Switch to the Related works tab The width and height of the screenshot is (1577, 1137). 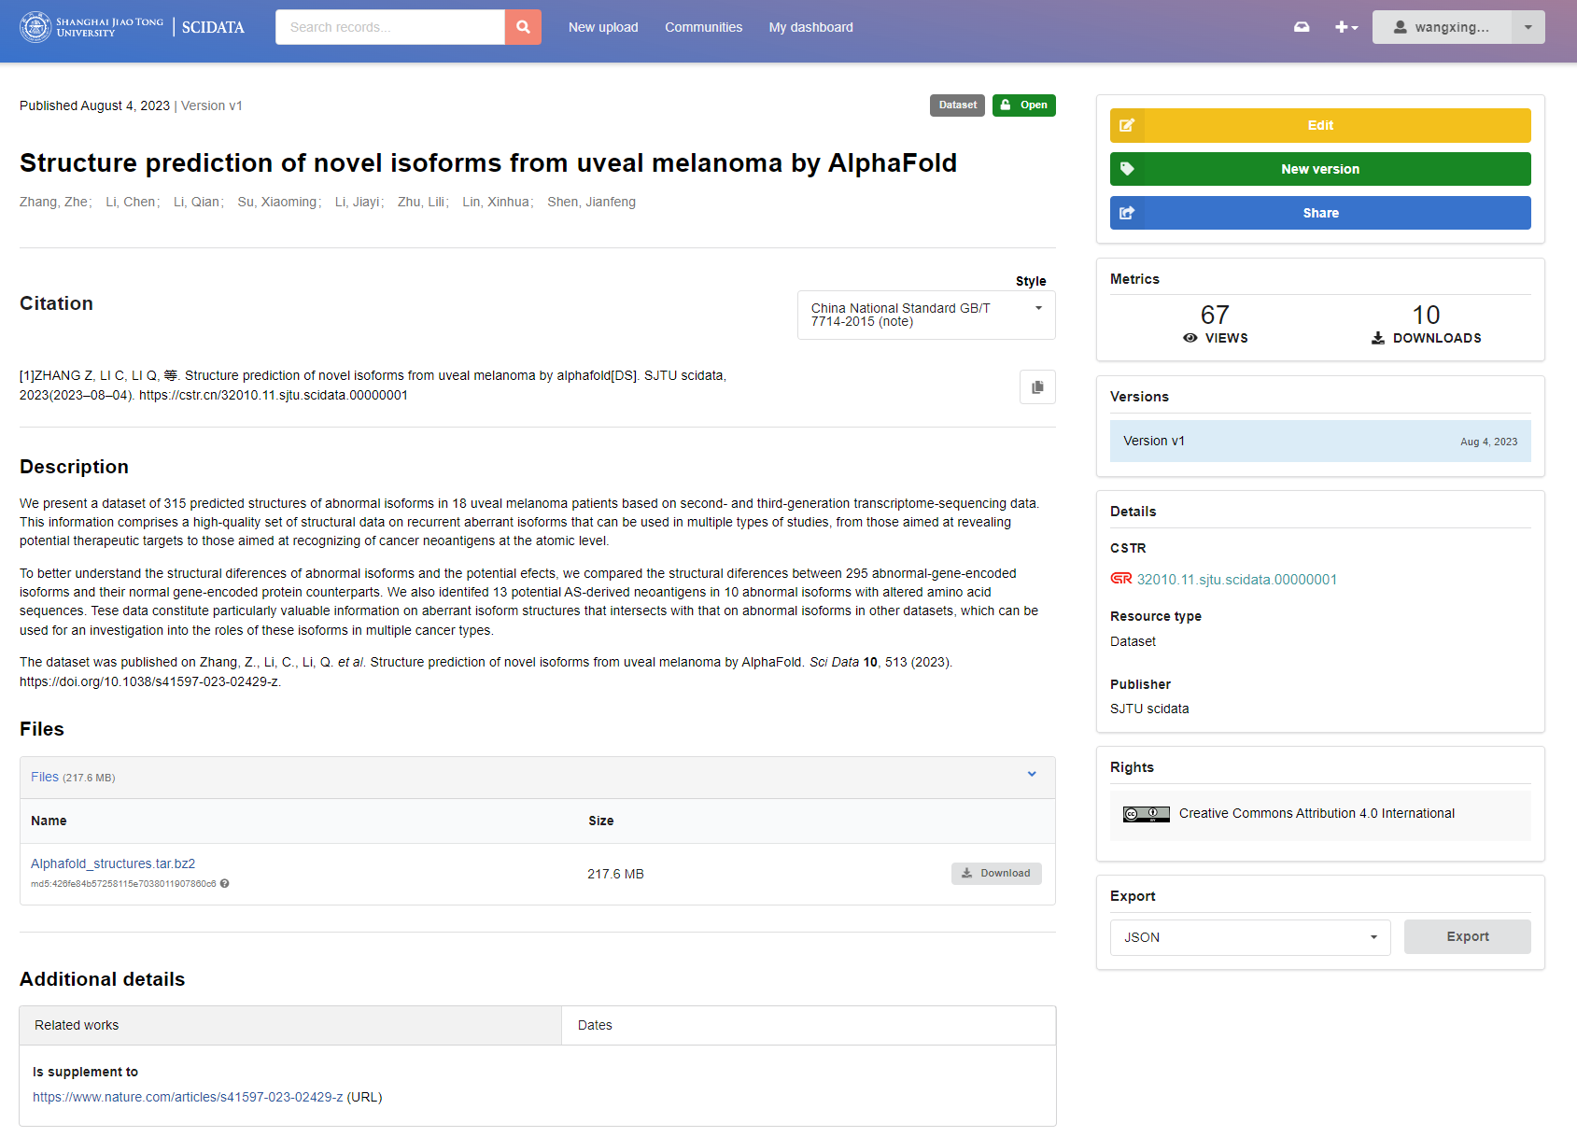[290, 1025]
